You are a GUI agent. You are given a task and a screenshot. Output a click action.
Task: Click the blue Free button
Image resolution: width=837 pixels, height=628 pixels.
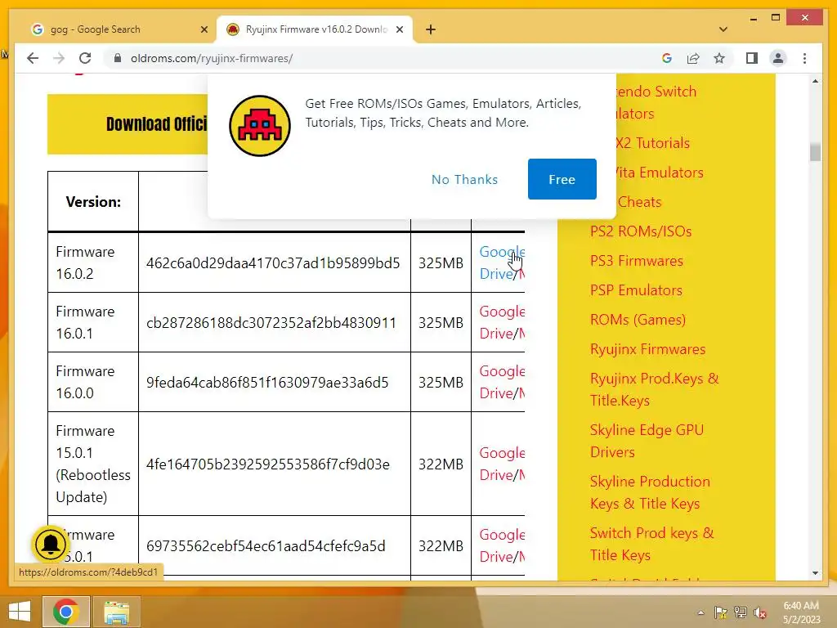click(x=562, y=179)
